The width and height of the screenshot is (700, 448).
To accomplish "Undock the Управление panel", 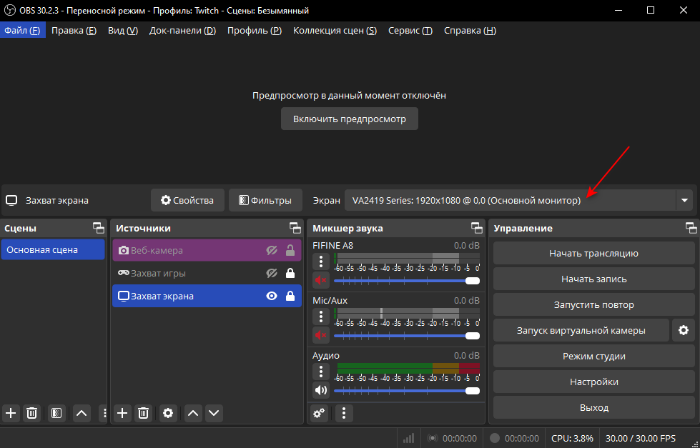I will (691, 228).
